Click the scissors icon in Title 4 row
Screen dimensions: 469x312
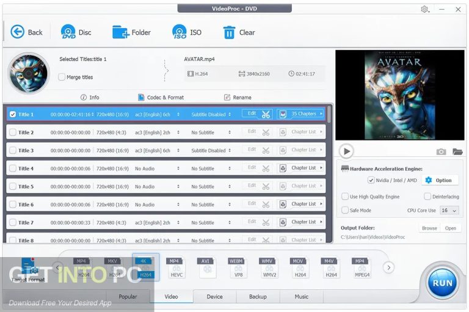[266, 169]
